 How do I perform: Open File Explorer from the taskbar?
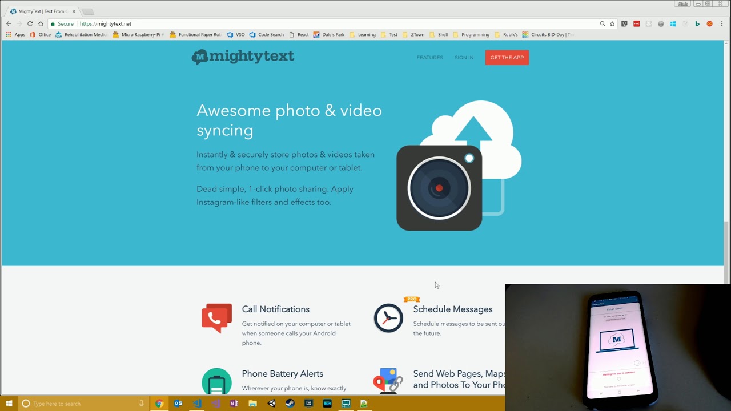tap(253, 404)
